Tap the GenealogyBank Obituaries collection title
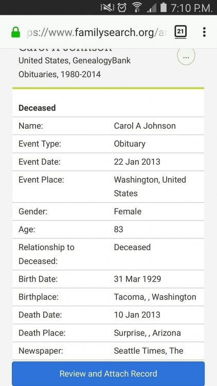217x386 pixels. point(75,67)
